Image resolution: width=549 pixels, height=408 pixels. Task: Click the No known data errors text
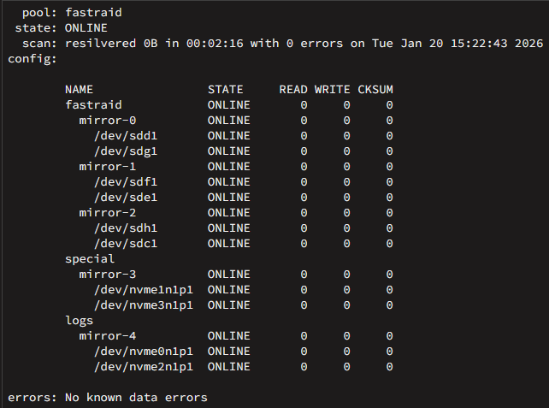tap(136, 398)
